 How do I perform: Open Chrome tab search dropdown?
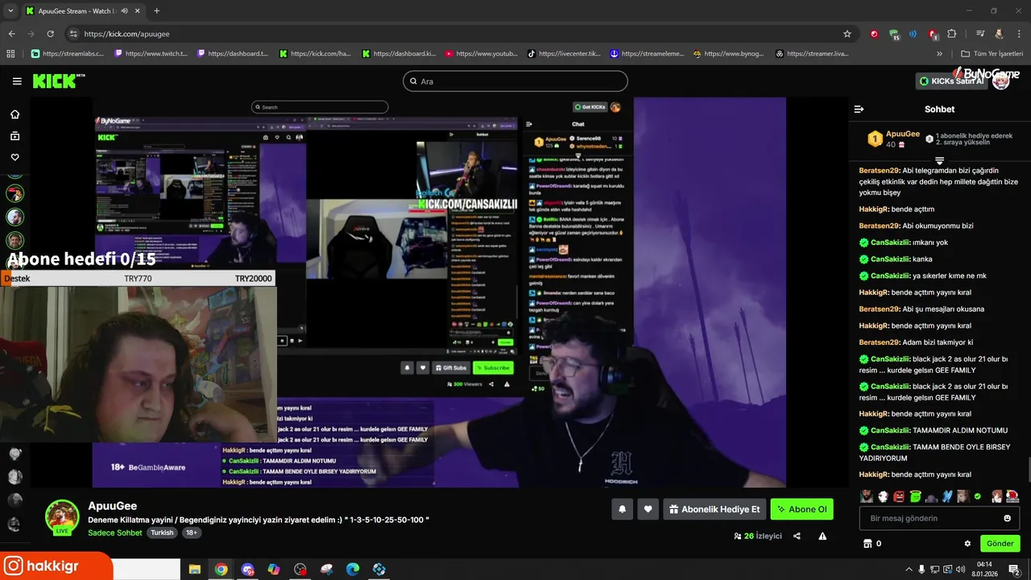[10, 10]
